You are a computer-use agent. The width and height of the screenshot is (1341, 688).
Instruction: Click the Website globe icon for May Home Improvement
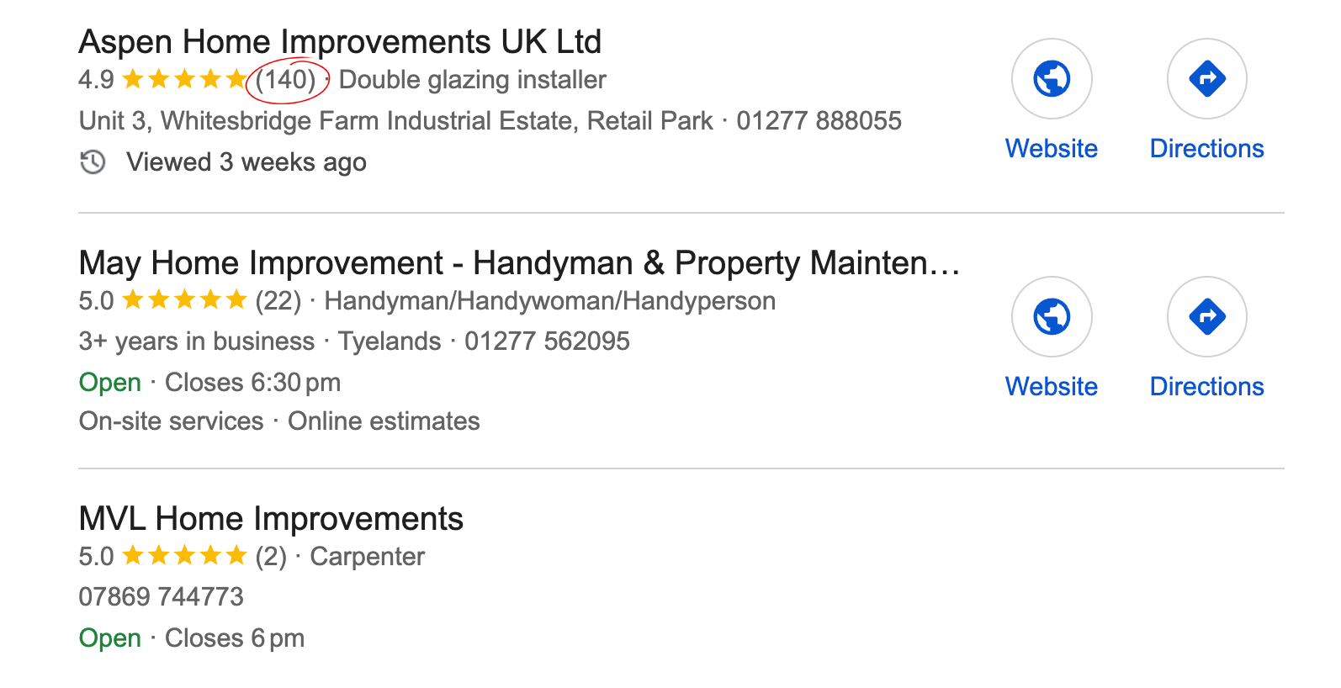pos(1051,316)
